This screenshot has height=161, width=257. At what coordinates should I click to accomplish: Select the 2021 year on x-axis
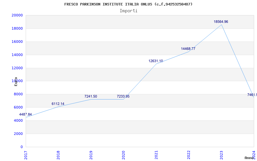156,155
